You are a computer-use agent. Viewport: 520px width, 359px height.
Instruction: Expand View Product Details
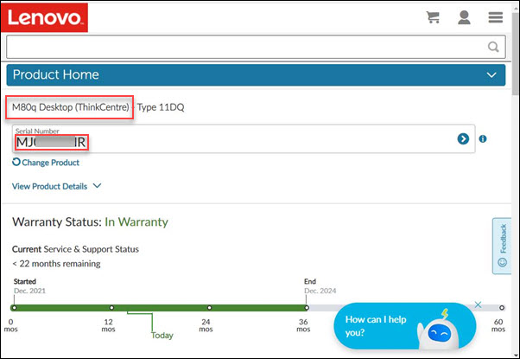tap(56, 186)
